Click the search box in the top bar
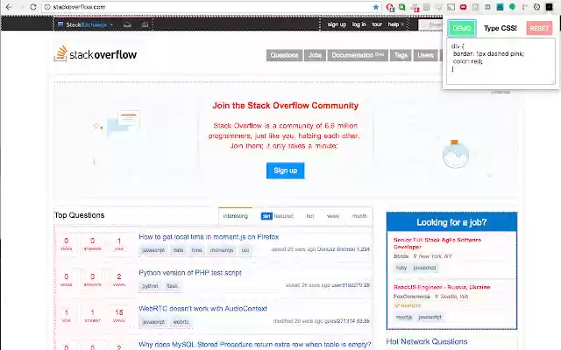 click(x=430, y=24)
